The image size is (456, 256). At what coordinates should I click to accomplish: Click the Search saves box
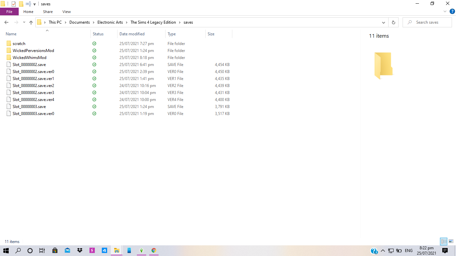(x=427, y=22)
